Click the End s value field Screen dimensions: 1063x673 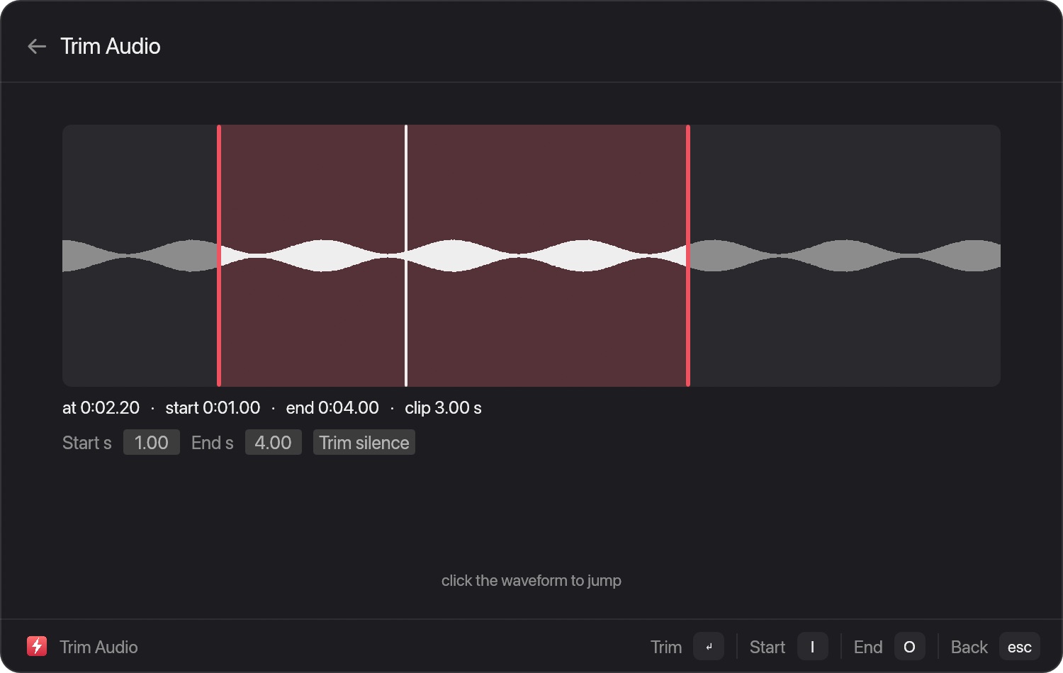point(274,443)
